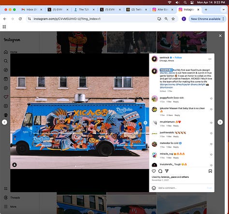229x214 pixels.
Task: Open Messages icon in sidebar
Action: [x=6, y=88]
